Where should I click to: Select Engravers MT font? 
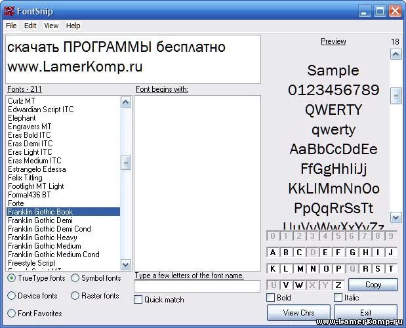point(63,127)
